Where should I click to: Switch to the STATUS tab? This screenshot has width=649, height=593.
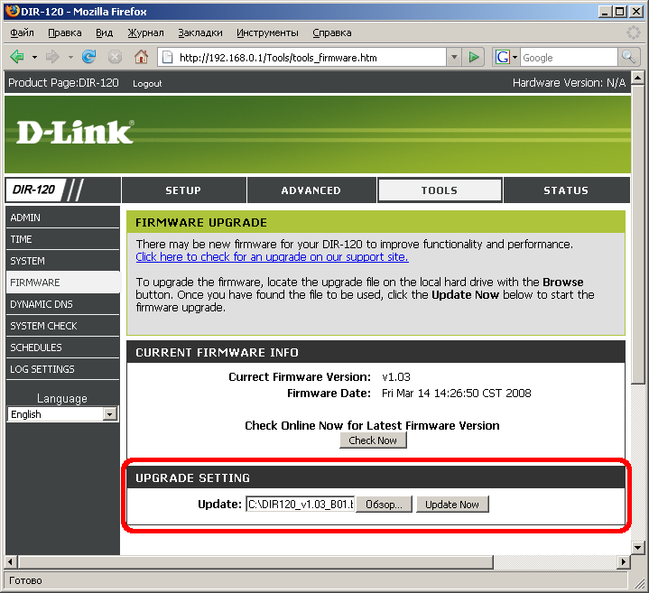(566, 190)
